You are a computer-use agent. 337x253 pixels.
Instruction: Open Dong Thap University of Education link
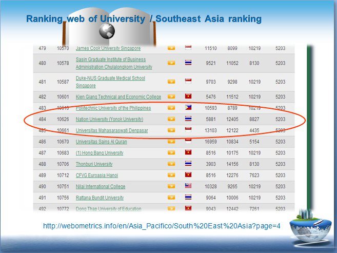point(109,209)
